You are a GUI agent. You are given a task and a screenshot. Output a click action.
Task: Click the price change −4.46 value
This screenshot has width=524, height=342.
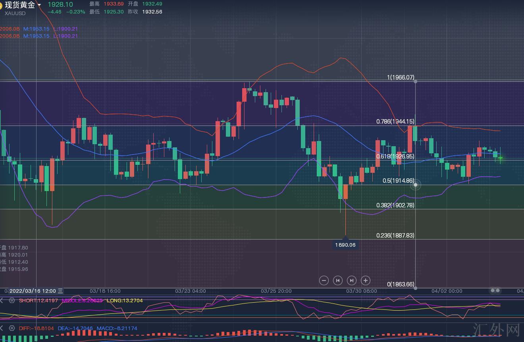pyautogui.click(x=54, y=12)
